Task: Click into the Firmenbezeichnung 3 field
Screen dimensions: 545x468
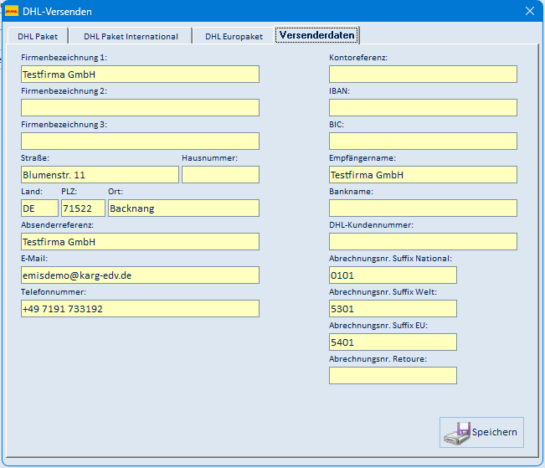Action: (x=140, y=141)
